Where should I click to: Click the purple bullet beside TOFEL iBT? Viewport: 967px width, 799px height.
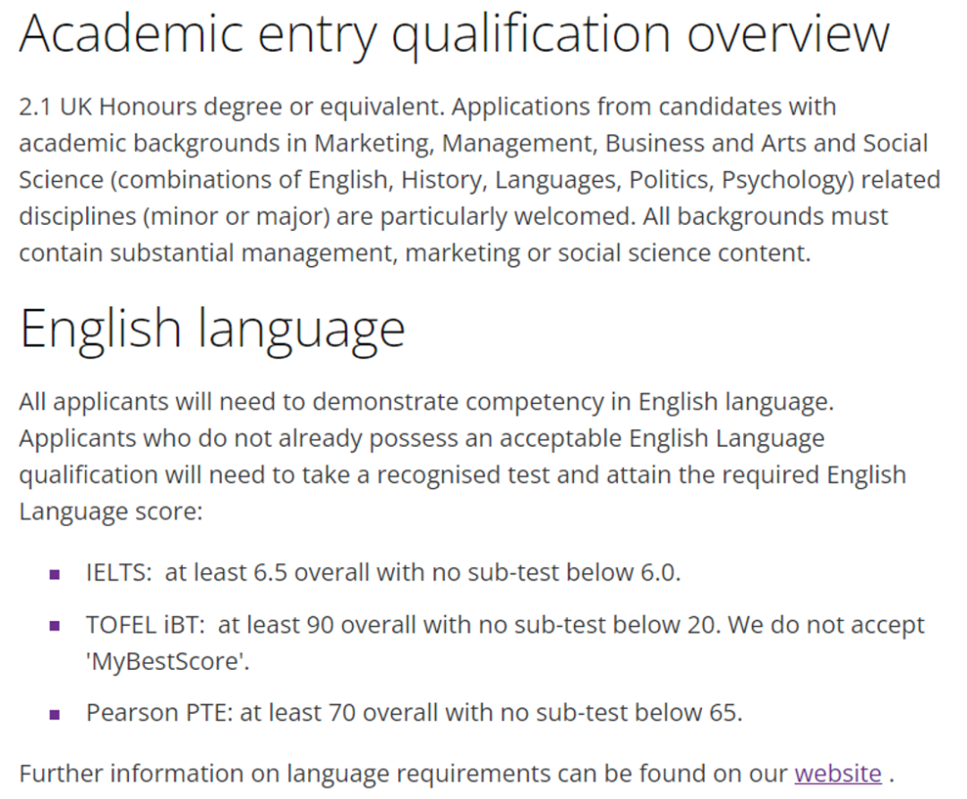click(56, 626)
